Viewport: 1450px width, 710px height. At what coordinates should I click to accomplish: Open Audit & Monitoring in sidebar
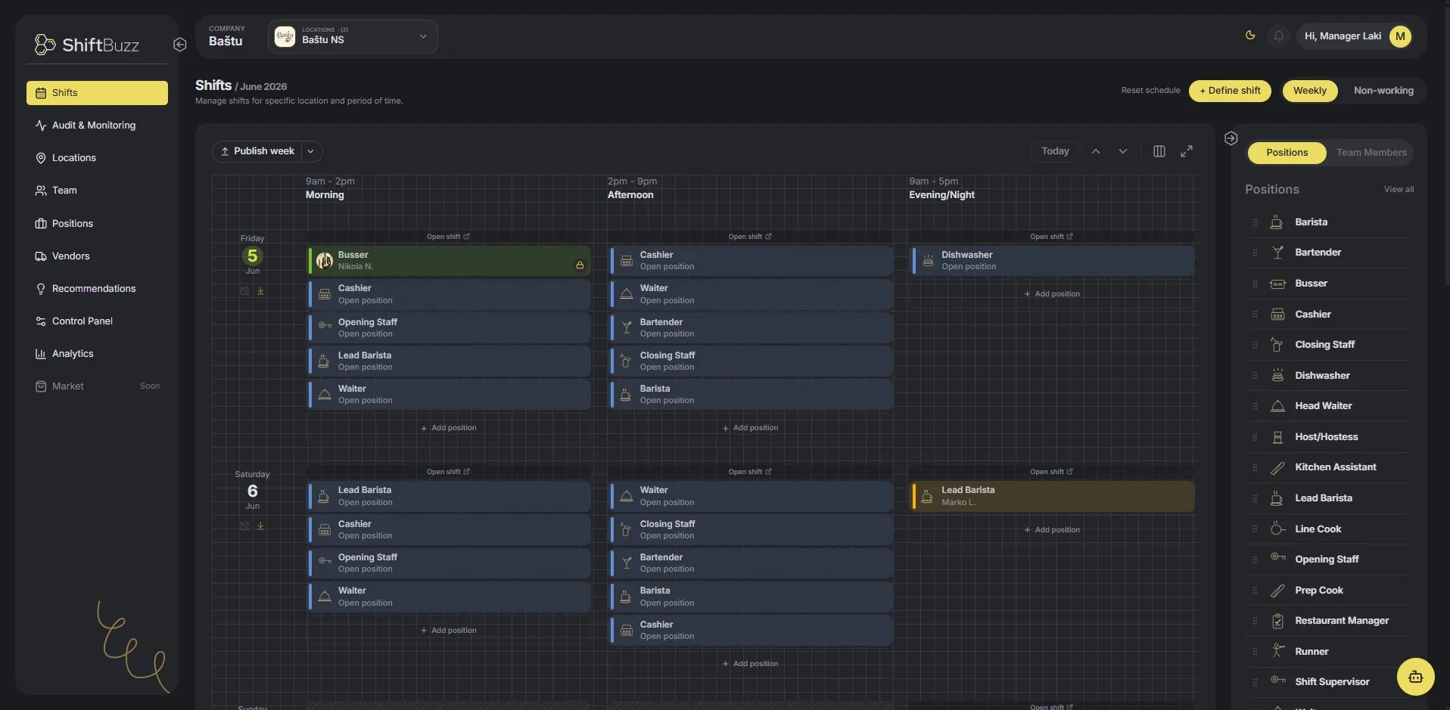[97, 126]
